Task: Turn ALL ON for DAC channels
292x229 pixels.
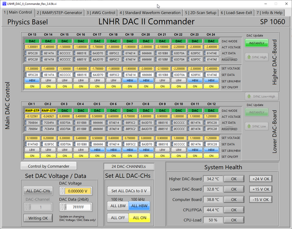Action: [x=139, y=218]
